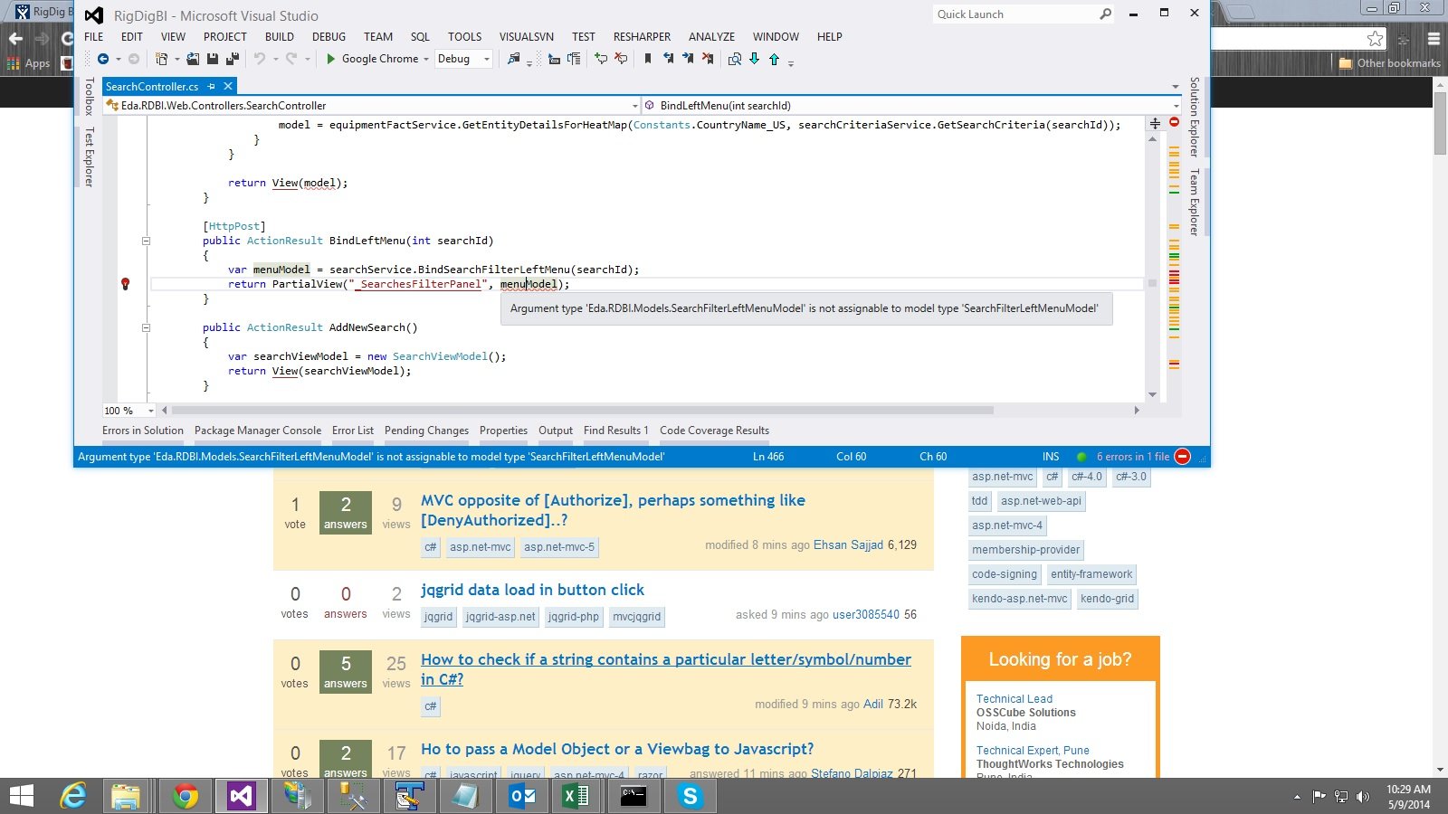Go to the next bookmark icon
This screenshot has height=814, width=1448.
[x=688, y=59]
